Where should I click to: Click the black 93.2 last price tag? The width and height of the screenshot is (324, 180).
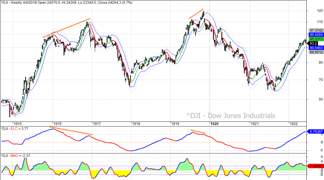point(314,43)
